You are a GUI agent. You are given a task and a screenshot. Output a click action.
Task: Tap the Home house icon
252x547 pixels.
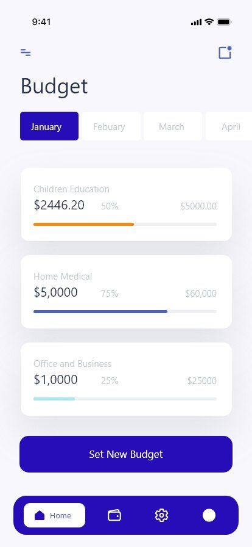tap(40, 515)
